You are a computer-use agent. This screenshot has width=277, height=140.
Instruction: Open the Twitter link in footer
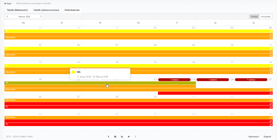coord(129,137)
